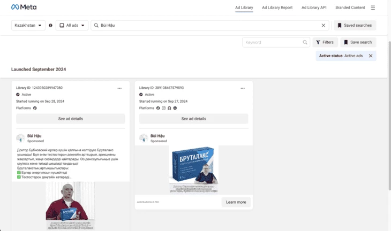
Task: Click Facebook platform icon on Sep 28 ad
Action: (35, 108)
